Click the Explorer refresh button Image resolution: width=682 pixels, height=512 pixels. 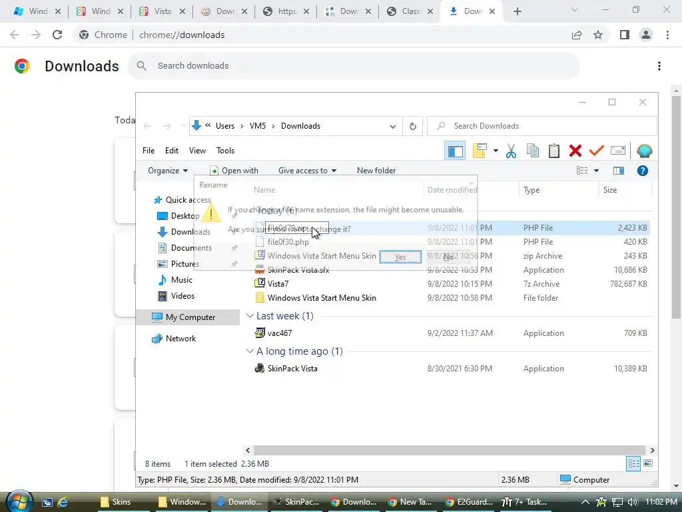coord(413,126)
